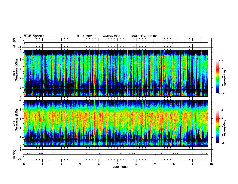Click the date 'Jul 11, 2025' label

(x=84, y=36)
